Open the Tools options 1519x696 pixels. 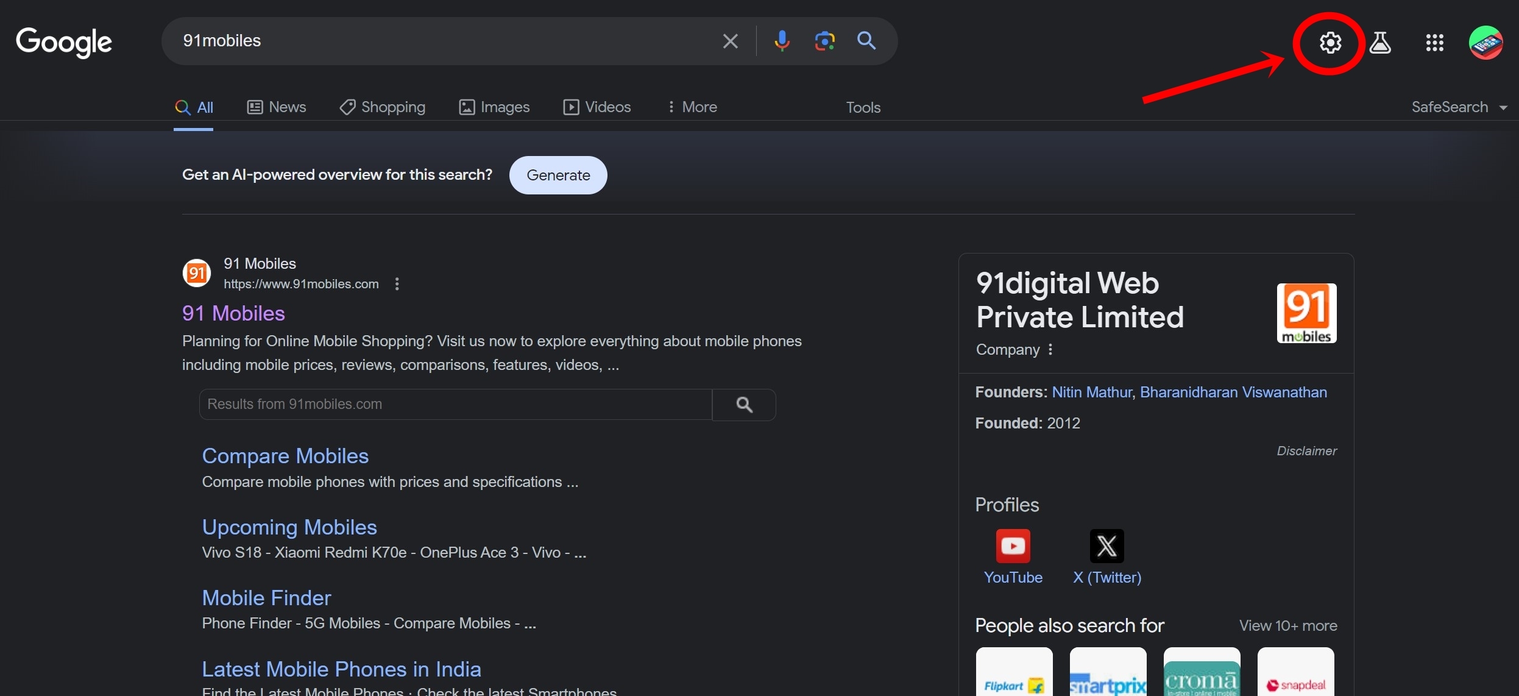click(863, 108)
